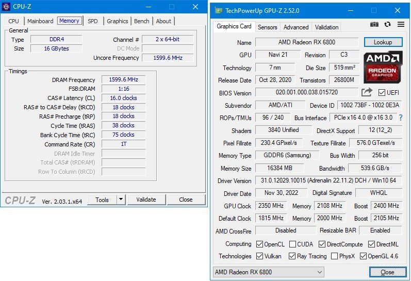Image resolution: width=411 pixels, height=281 pixels.
Task: Open the Validation tab in GPU-Z
Action: pos(326,27)
